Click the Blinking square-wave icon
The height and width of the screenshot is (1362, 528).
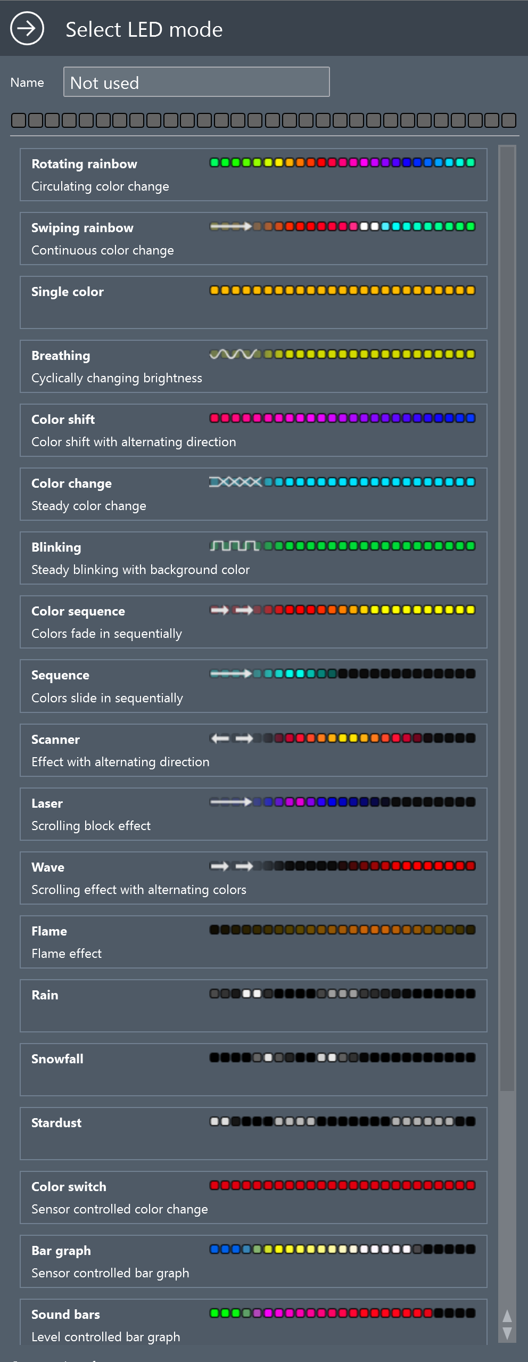pos(235,546)
